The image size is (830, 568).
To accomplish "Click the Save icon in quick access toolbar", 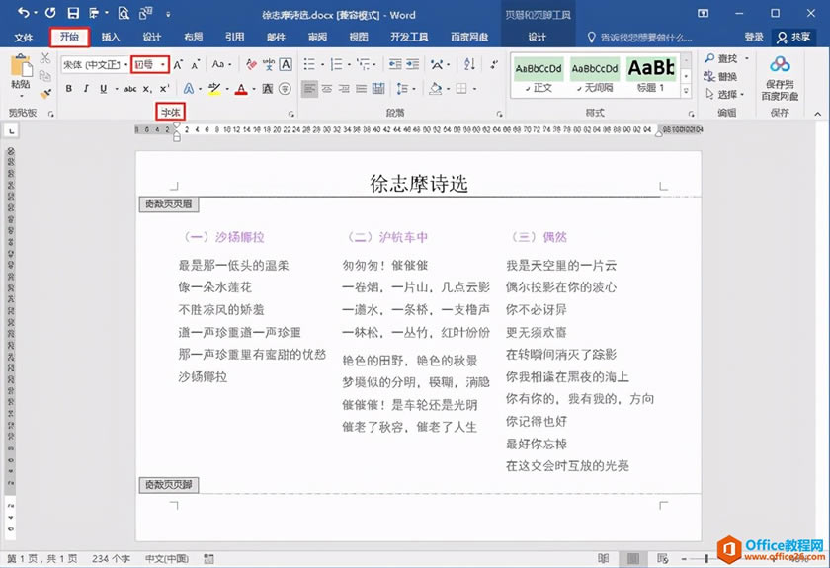I will [73, 14].
